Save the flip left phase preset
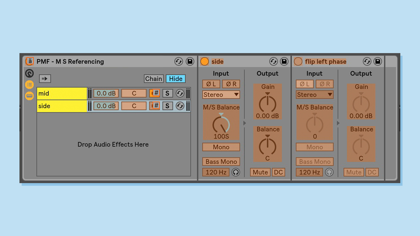Image resolution: width=420 pixels, height=236 pixels. coord(378,61)
